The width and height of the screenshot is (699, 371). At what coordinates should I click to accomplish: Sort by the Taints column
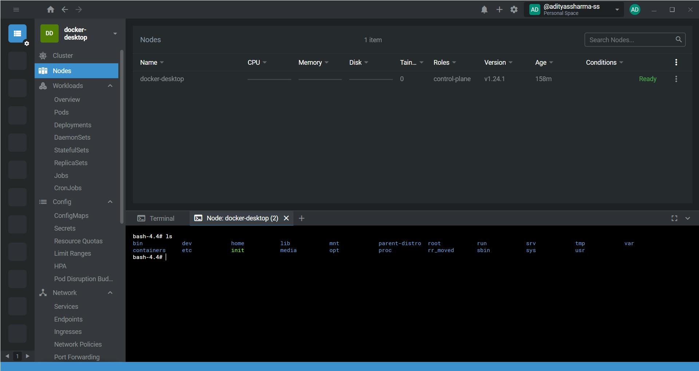pyautogui.click(x=412, y=63)
